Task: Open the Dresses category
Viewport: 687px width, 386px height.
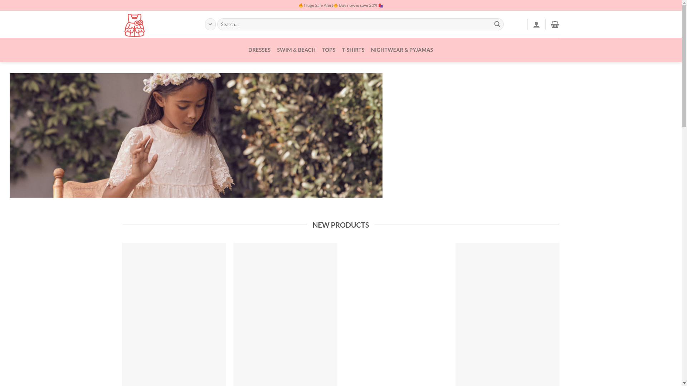Action: pyautogui.click(x=259, y=50)
